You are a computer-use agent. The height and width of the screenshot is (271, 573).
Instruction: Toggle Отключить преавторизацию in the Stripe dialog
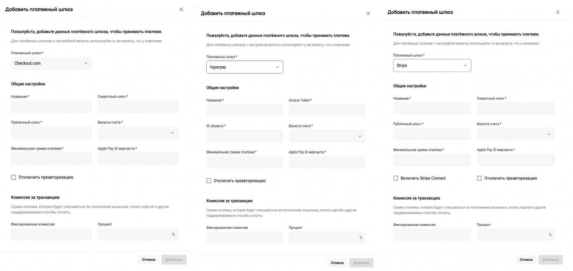click(x=479, y=178)
